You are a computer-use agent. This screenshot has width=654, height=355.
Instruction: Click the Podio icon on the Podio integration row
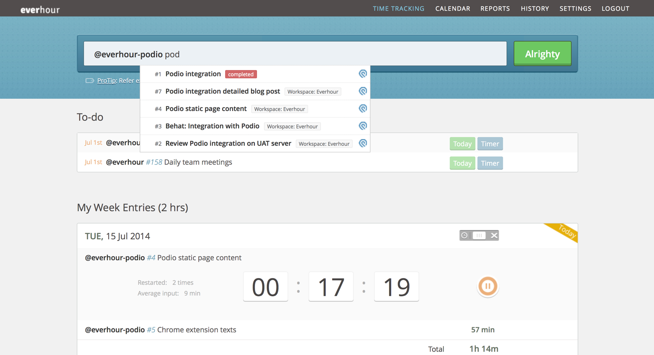point(363,74)
